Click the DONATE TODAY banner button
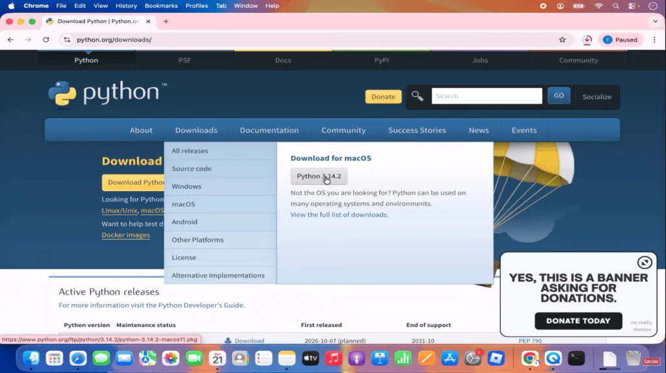 coord(578,321)
